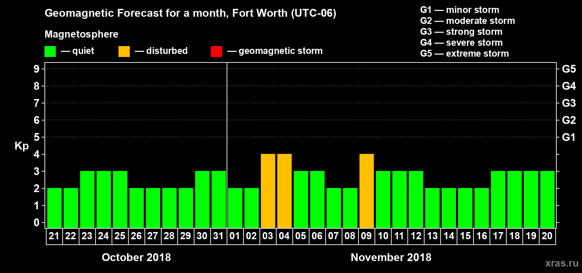582x273 pixels.
Task: Click date label 02 on the axis
Action: (x=251, y=236)
